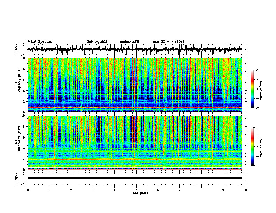This screenshot has width=276, height=213.
Task: Click the ch.1 spectrogram panel
Action: (x=135, y=85)
